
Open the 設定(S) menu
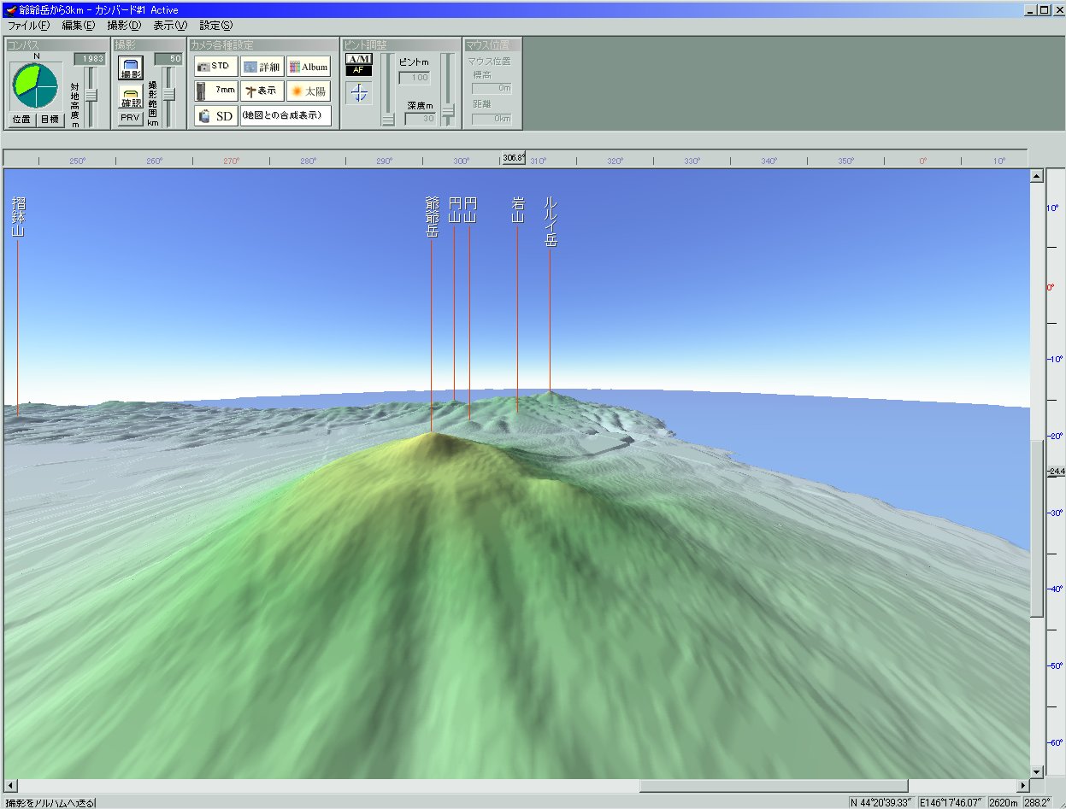(215, 26)
